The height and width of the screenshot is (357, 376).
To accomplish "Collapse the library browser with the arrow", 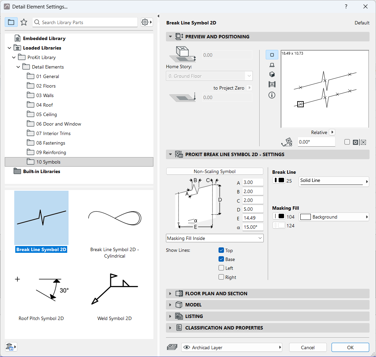I will (158, 16).
